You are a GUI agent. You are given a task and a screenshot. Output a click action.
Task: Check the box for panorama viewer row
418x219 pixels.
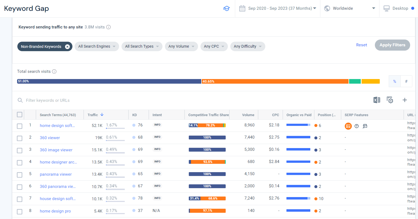pyautogui.click(x=20, y=175)
